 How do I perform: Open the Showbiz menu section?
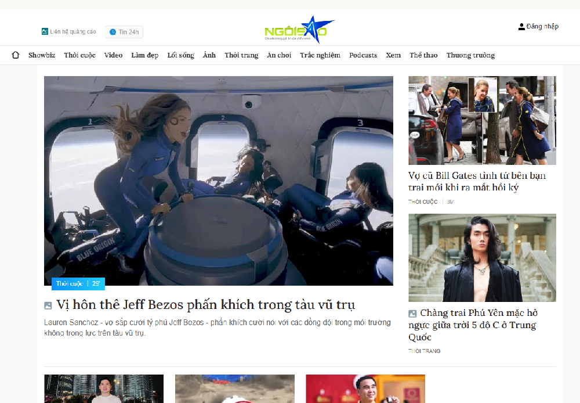42,55
